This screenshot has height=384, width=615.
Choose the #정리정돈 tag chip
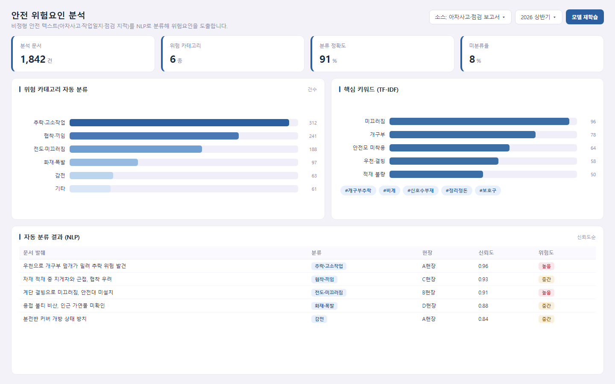[457, 191]
